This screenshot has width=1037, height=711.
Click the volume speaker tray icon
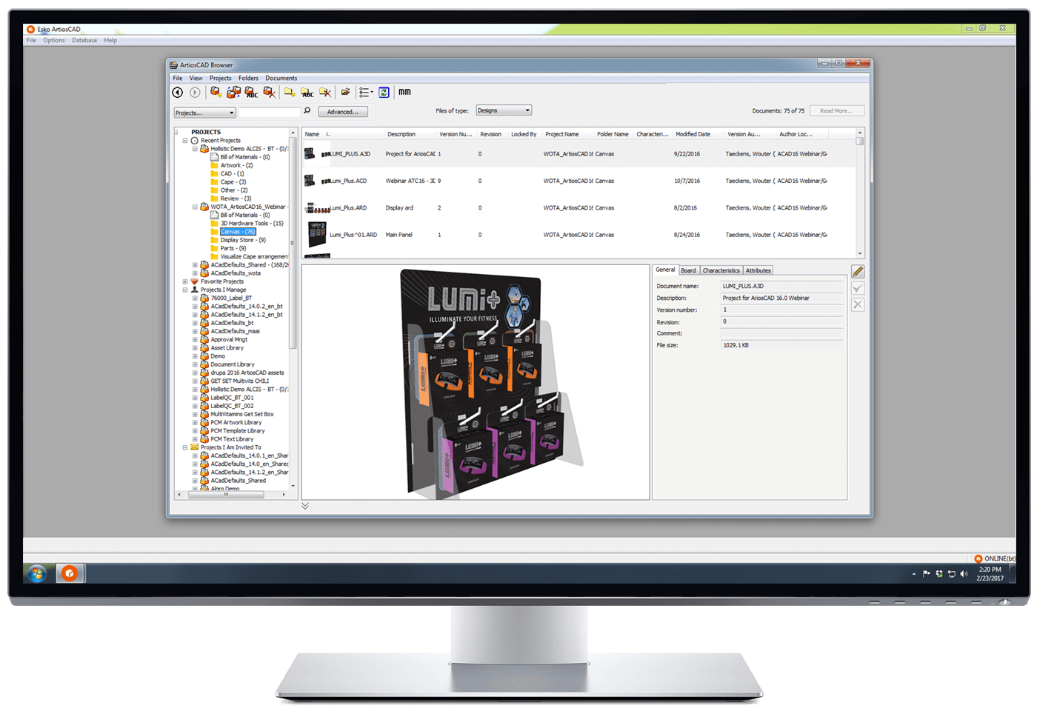tap(964, 574)
